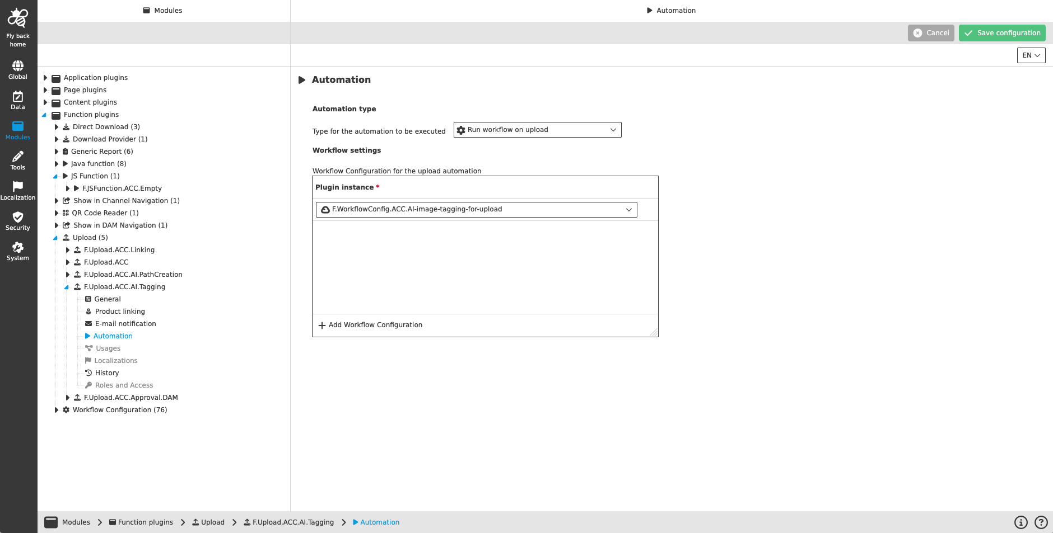Image resolution: width=1053 pixels, height=533 pixels.
Task: Select the System sidebar icon
Action: pos(17,252)
